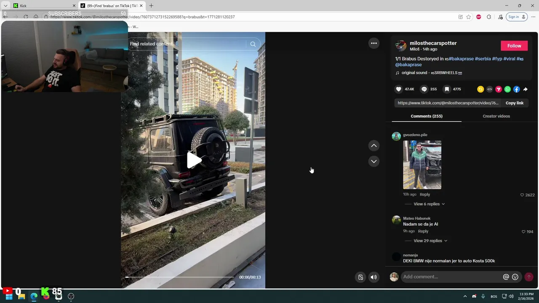Open comments via the speech bubble icon

tap(424, 89)
